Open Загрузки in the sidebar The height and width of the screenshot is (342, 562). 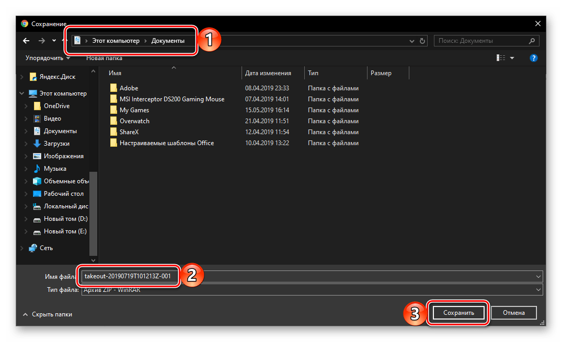[x=56, y=144]
